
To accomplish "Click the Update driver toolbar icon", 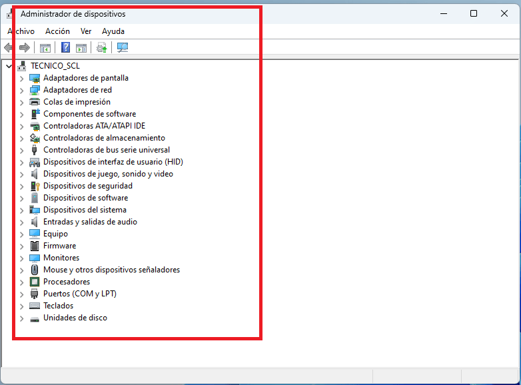I will pos(101,47).
